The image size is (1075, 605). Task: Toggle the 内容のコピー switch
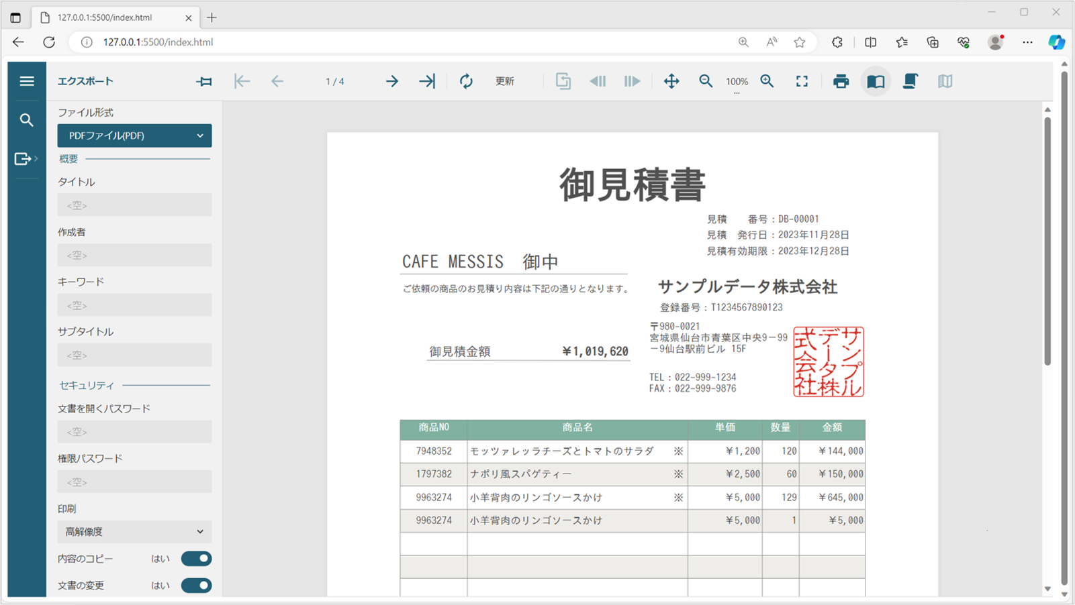[196, 559]
